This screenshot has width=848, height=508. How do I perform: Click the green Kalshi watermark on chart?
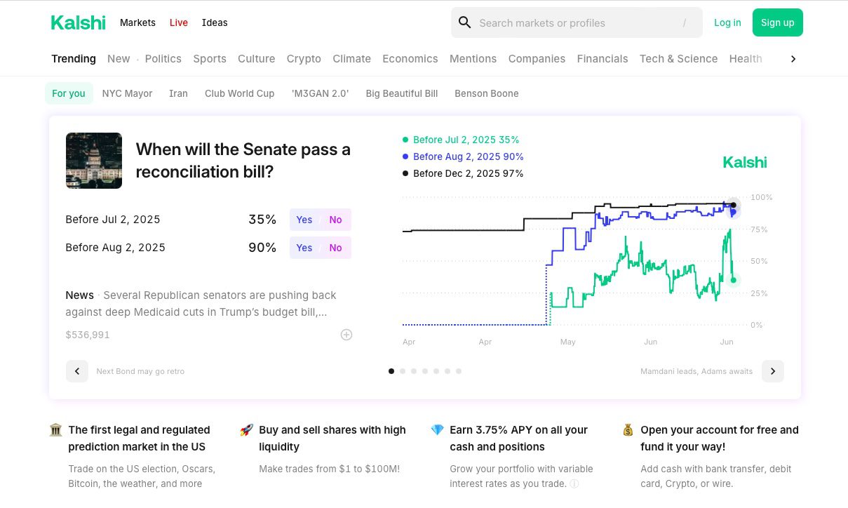click(745, 162)
